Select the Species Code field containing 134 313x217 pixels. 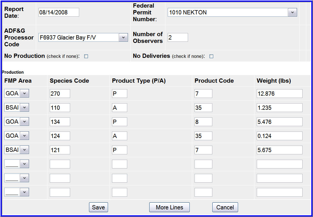click(60, 122)
